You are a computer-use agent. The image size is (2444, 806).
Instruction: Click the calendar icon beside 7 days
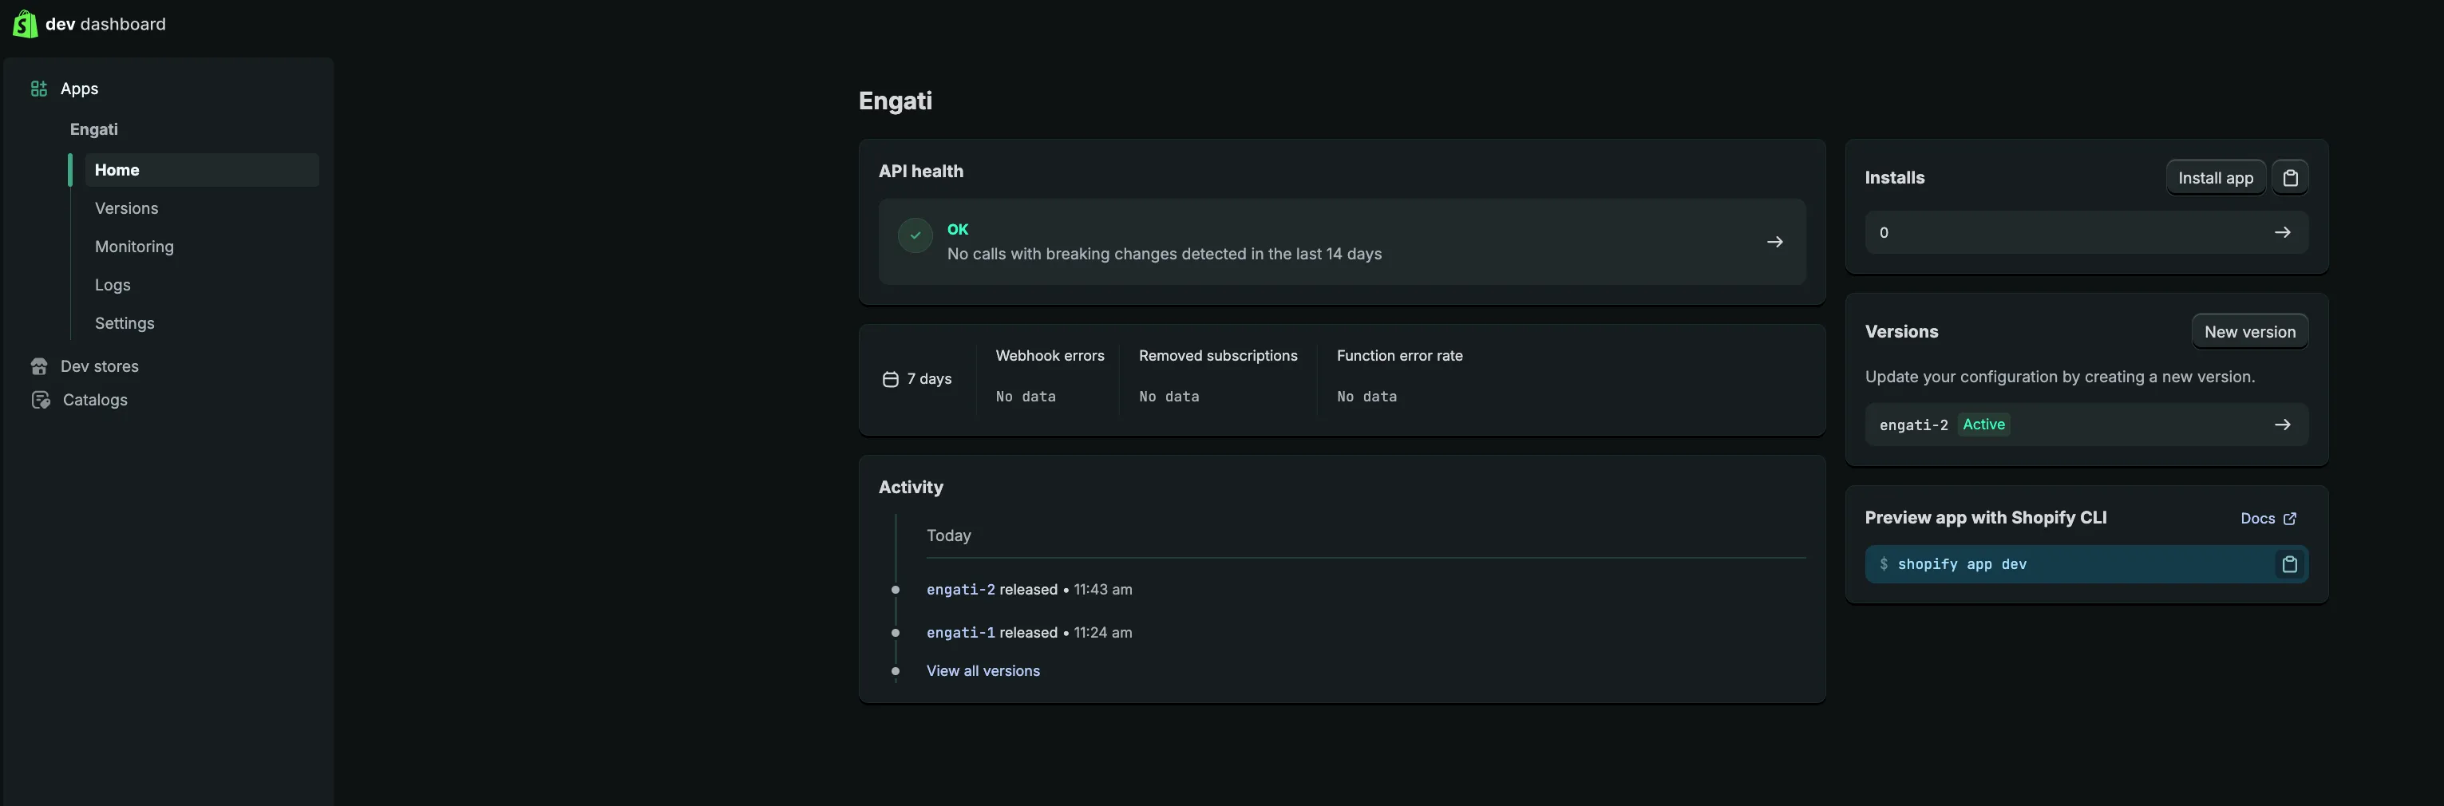click(890, 379)
